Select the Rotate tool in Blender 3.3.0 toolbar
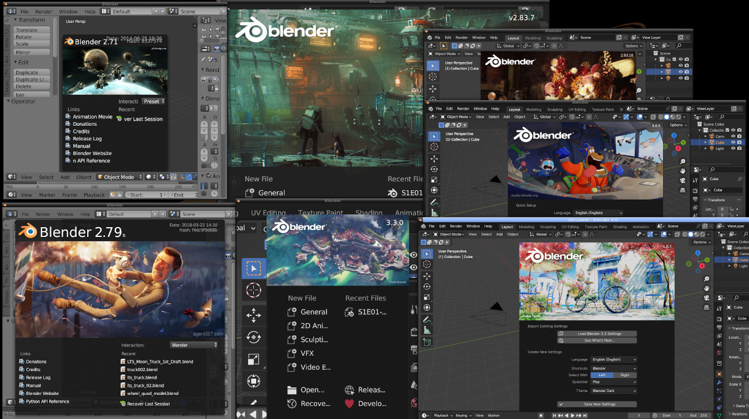 [x=253, y=337]
